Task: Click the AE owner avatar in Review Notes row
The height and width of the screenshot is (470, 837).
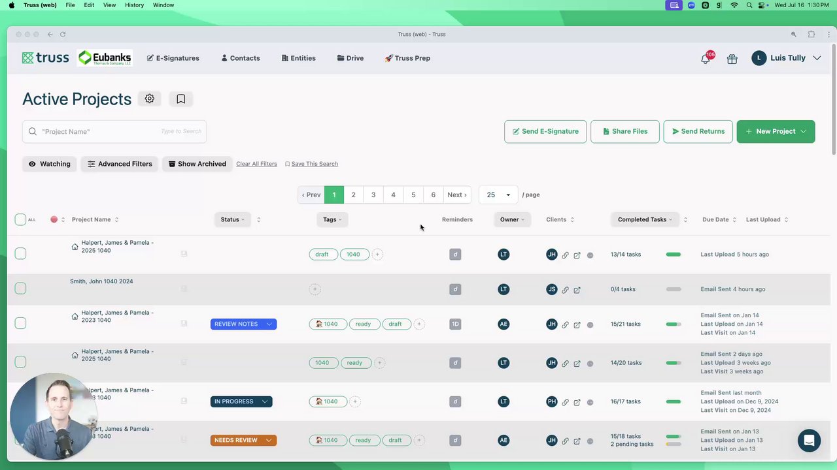Action: click(504, 324)
